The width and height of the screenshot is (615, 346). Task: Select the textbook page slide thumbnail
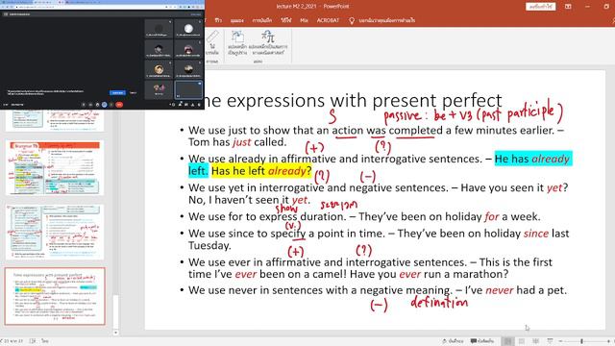[x=55, y=232]
